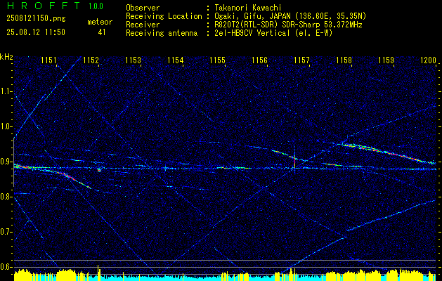Click the Receiver label

click(143, 25)
